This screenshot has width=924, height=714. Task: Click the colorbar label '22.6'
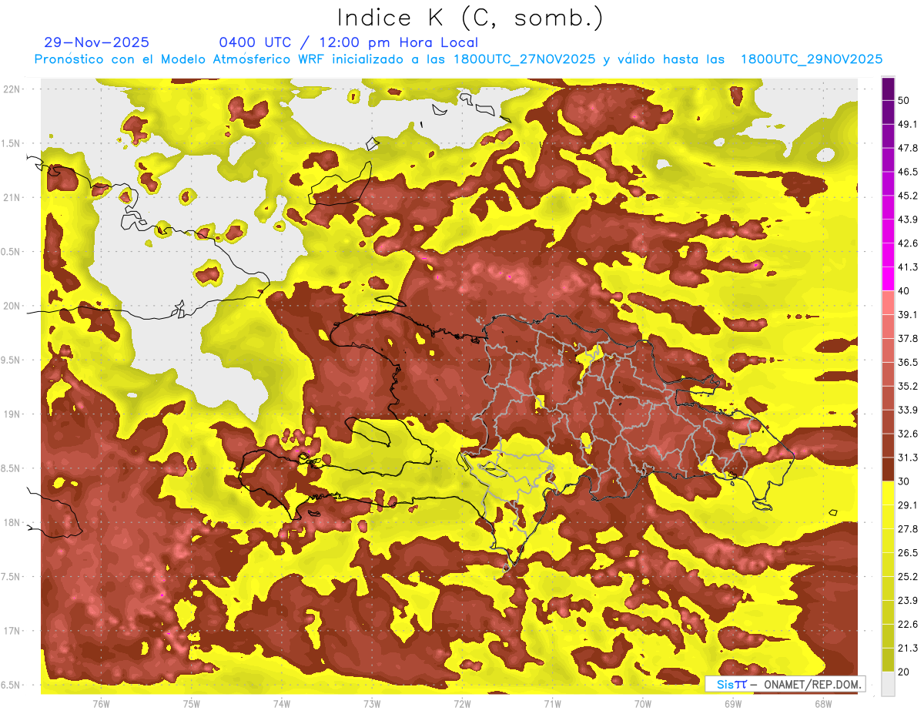pyautogui.click(x=908, y=624)
